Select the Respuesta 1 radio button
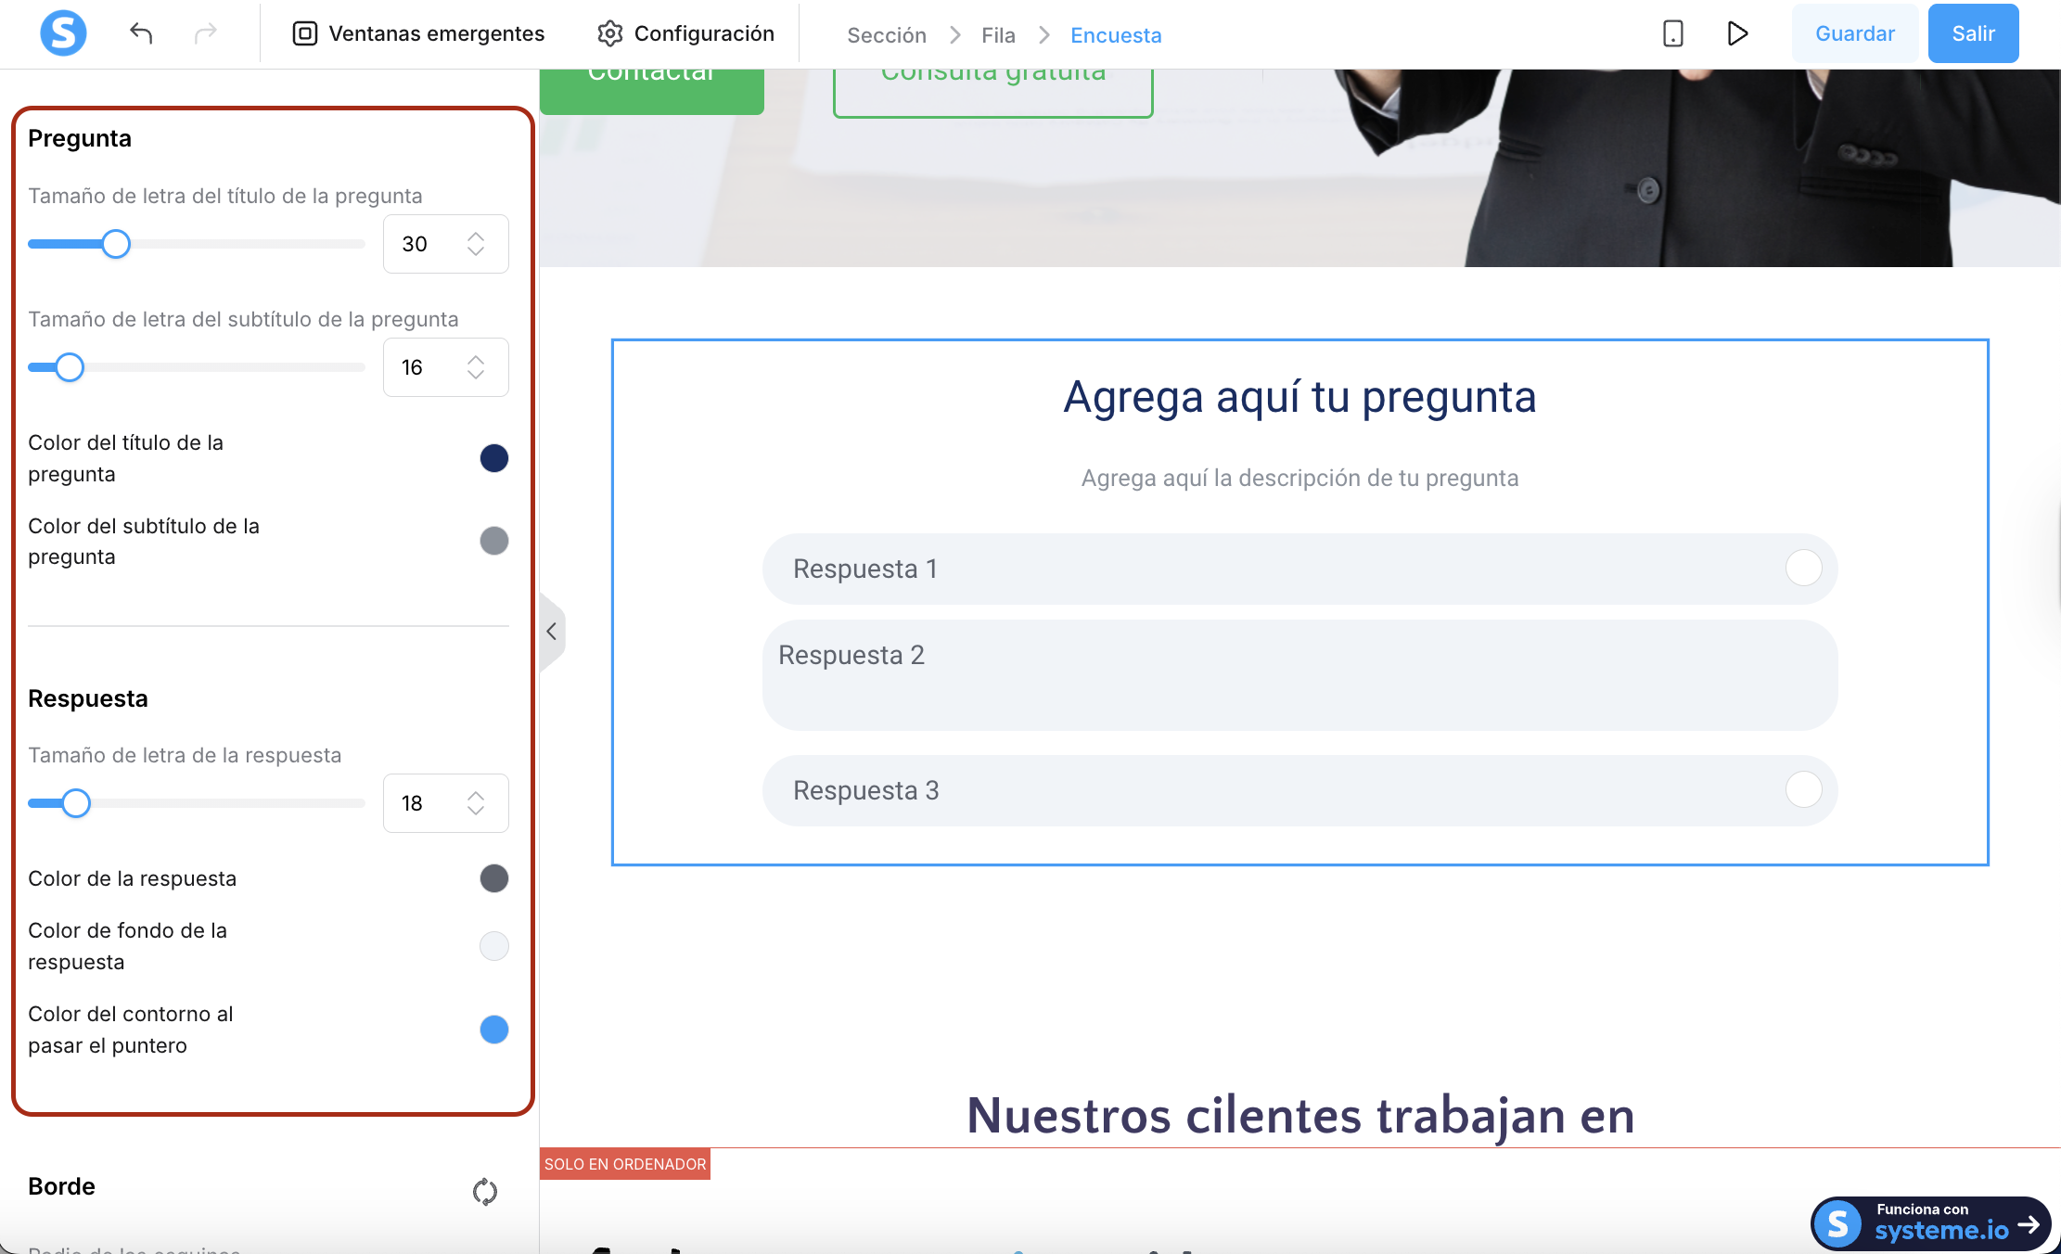 (x=1803, y=568)
